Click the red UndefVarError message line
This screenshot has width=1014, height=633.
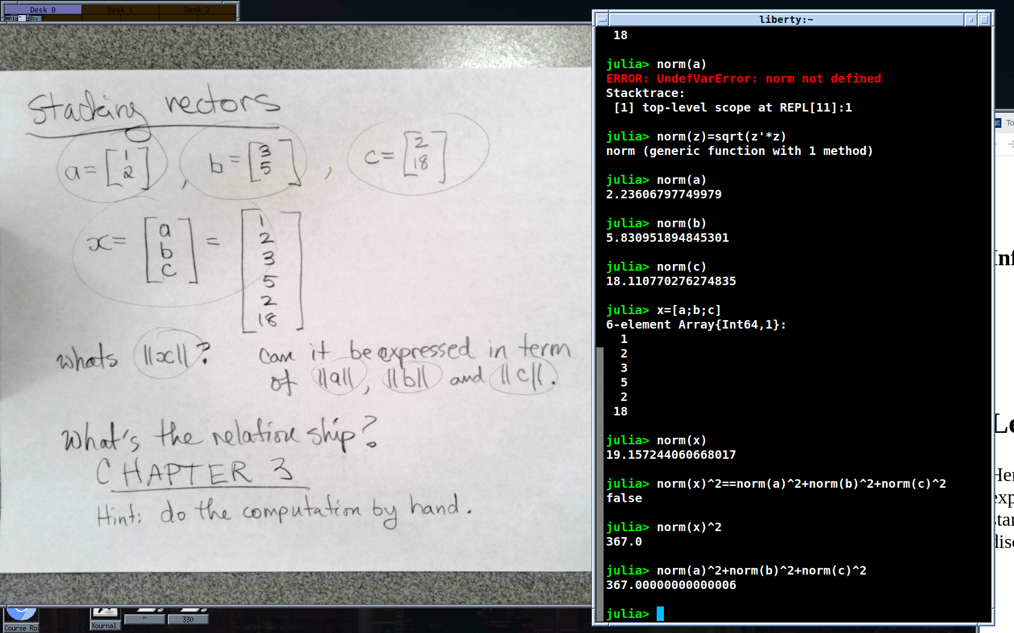(x=743, y=79)
